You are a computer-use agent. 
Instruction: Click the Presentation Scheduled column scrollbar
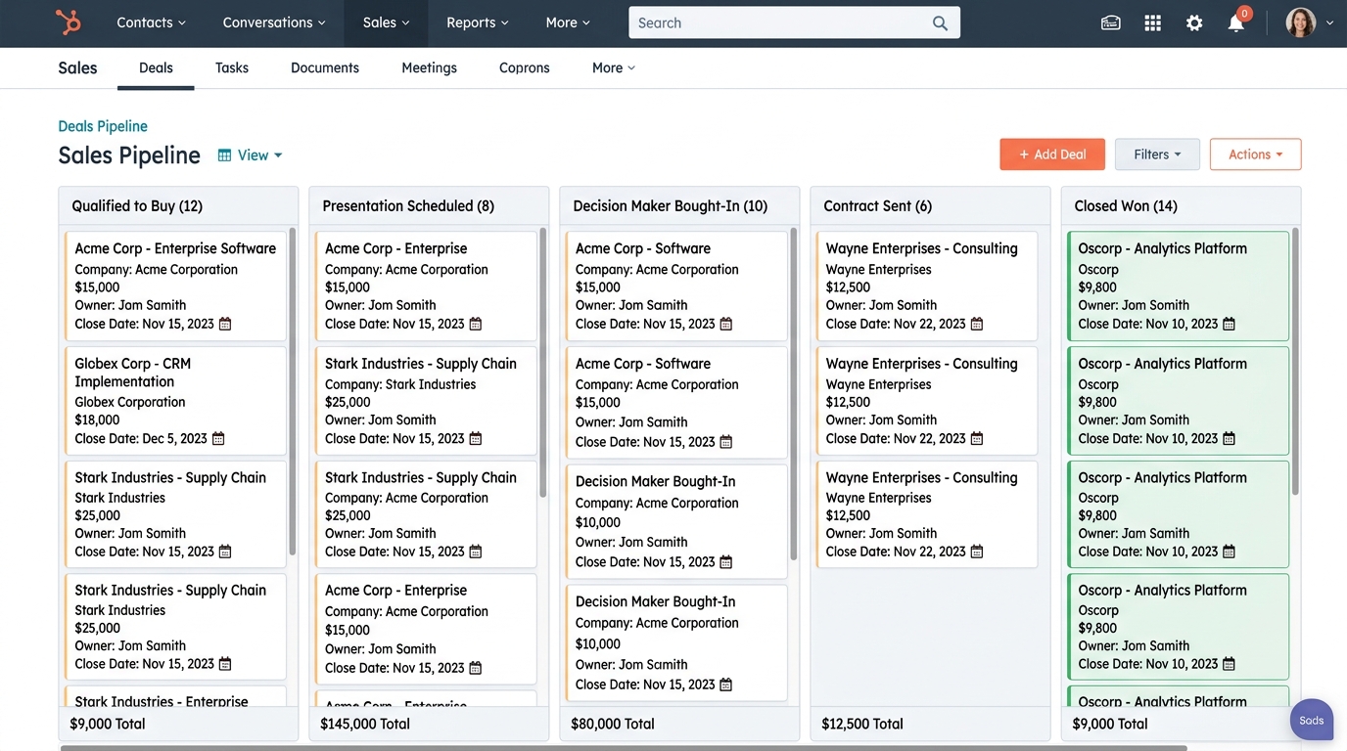point(542,363)
